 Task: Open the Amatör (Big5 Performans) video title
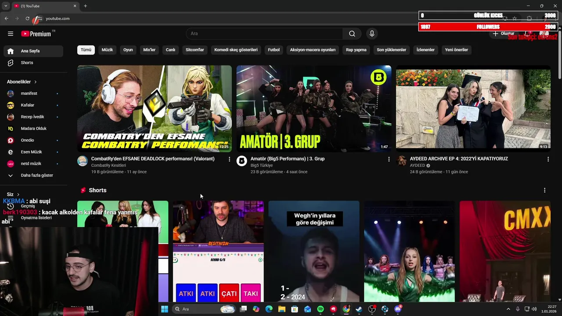(x=288, y=159)
